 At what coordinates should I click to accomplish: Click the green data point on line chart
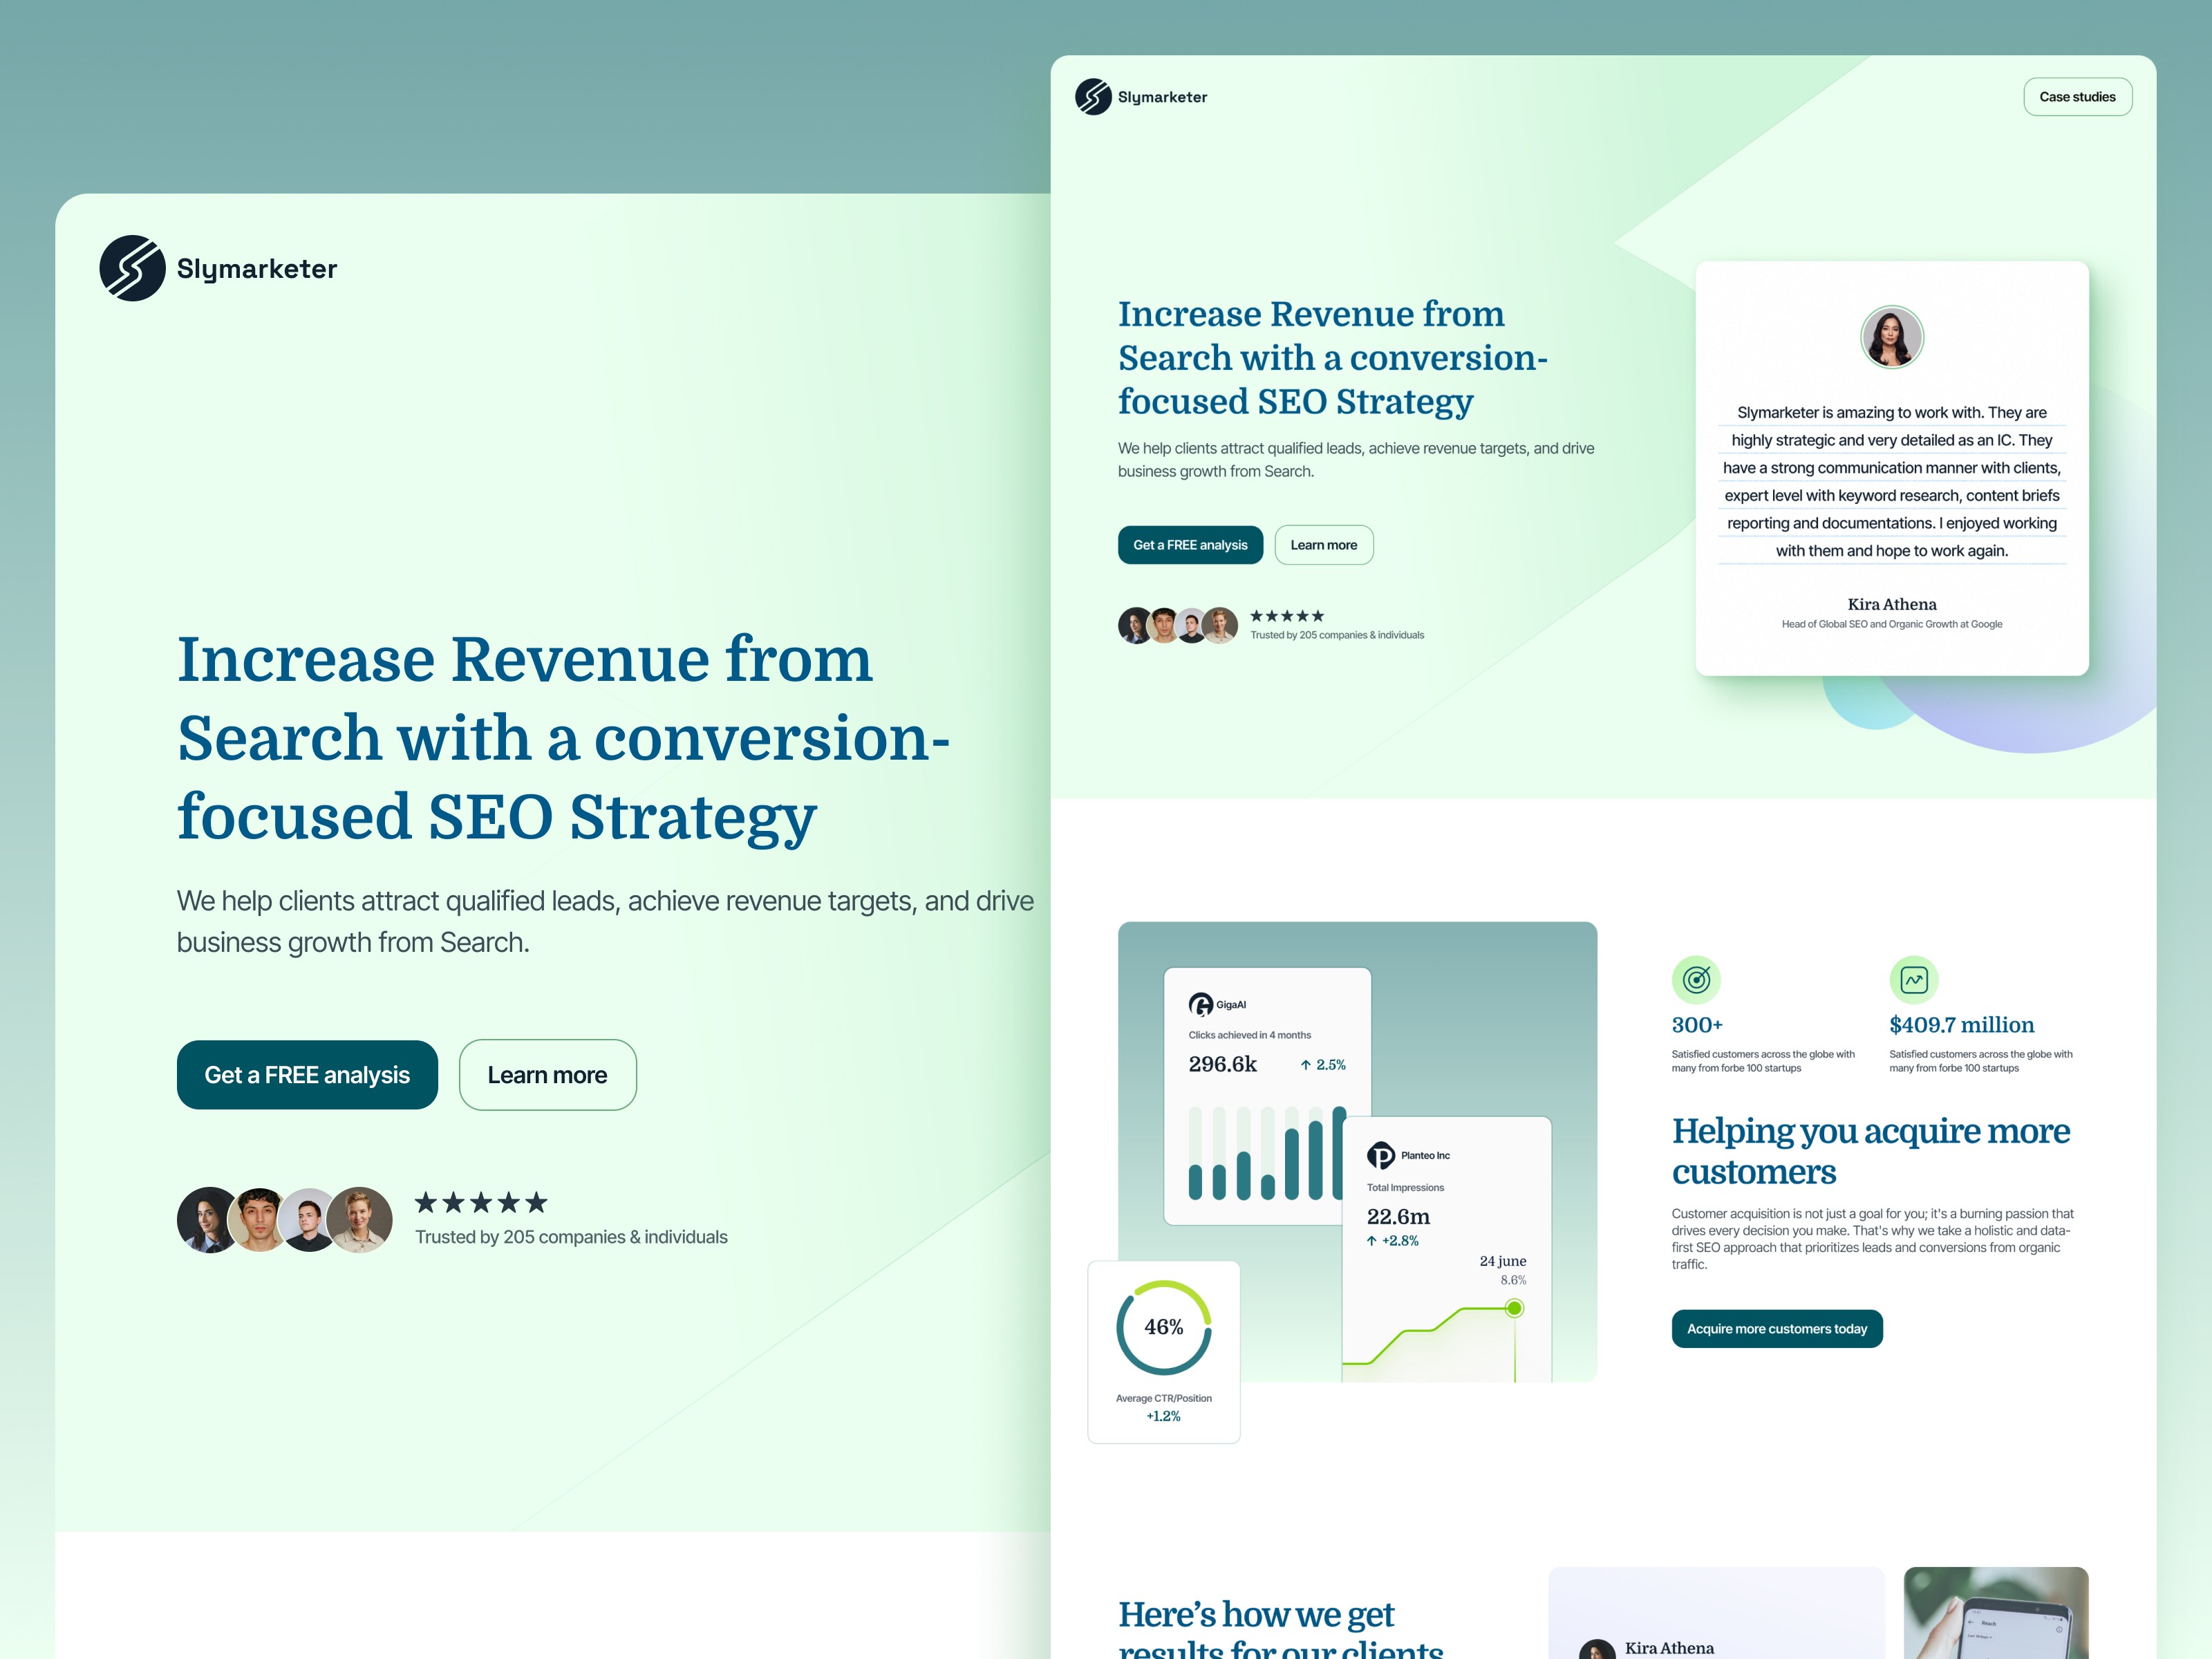1514,1308
